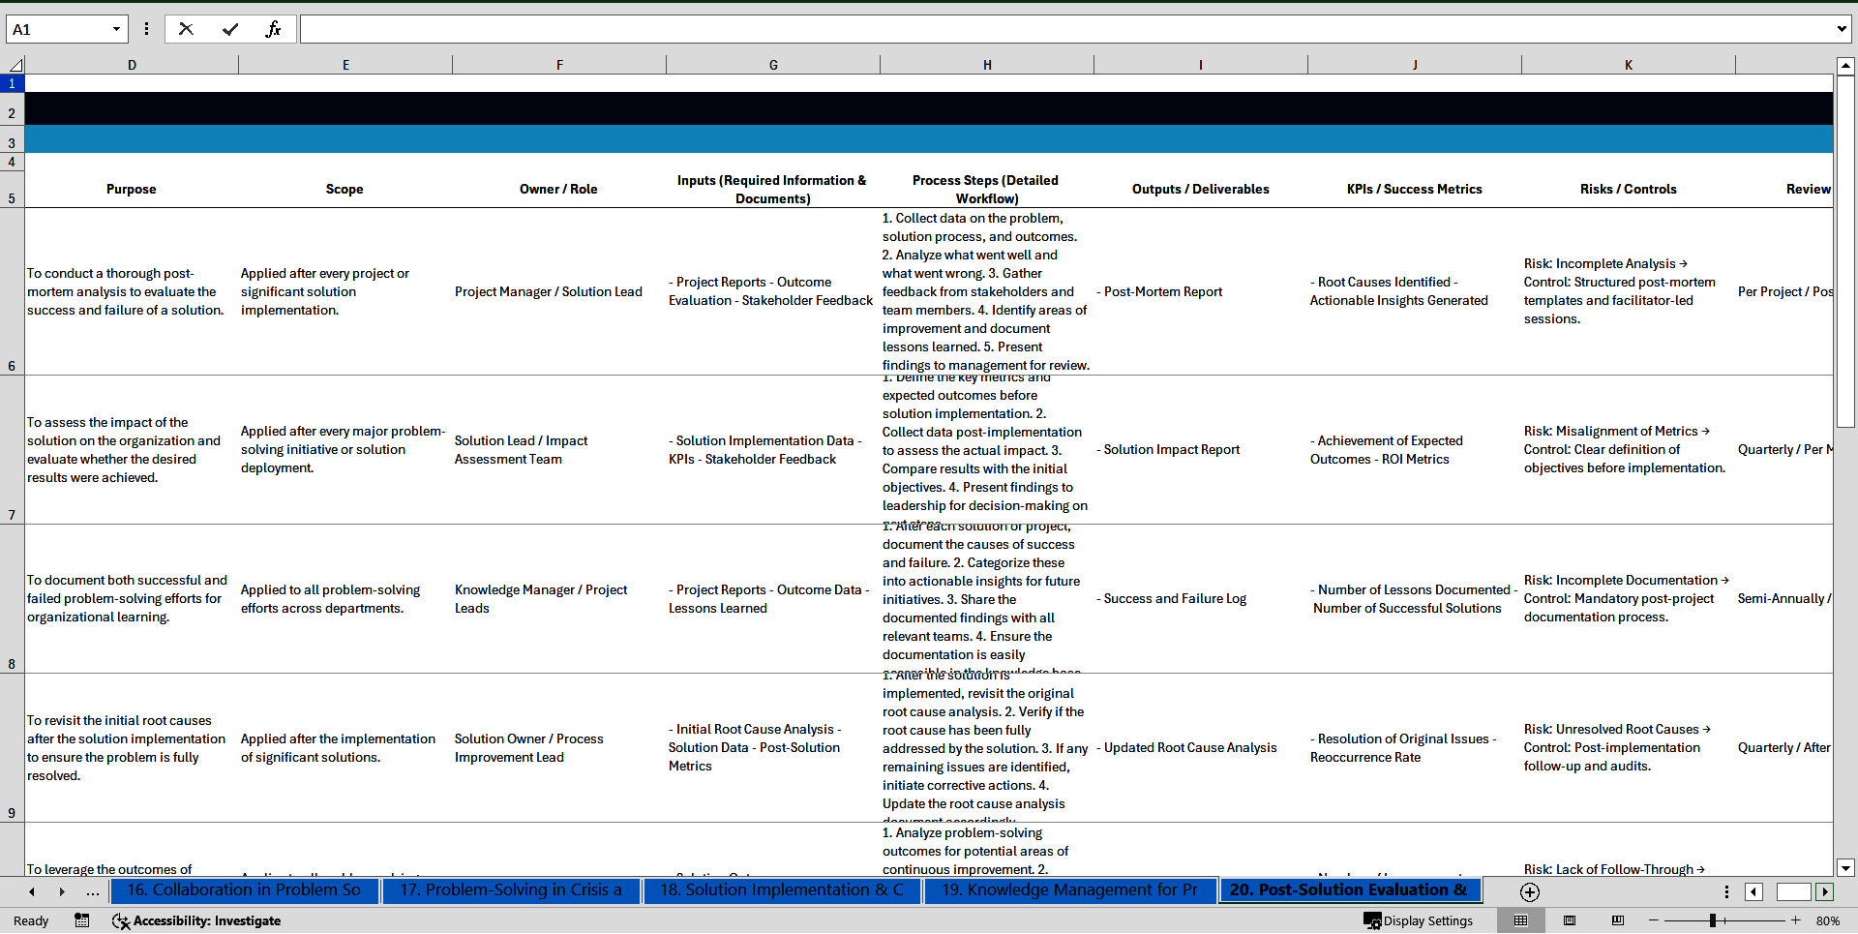Switch to Page Break Preview

(1618, 920)
